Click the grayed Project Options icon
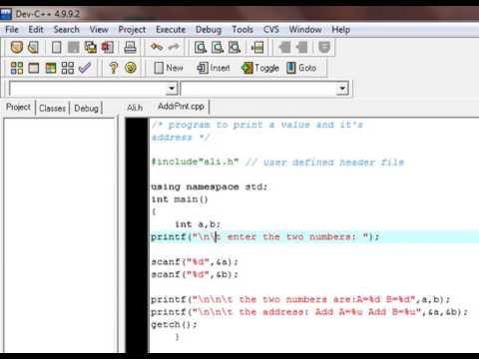This screenshot has width=479, height=359. click(x=324, y=47)
